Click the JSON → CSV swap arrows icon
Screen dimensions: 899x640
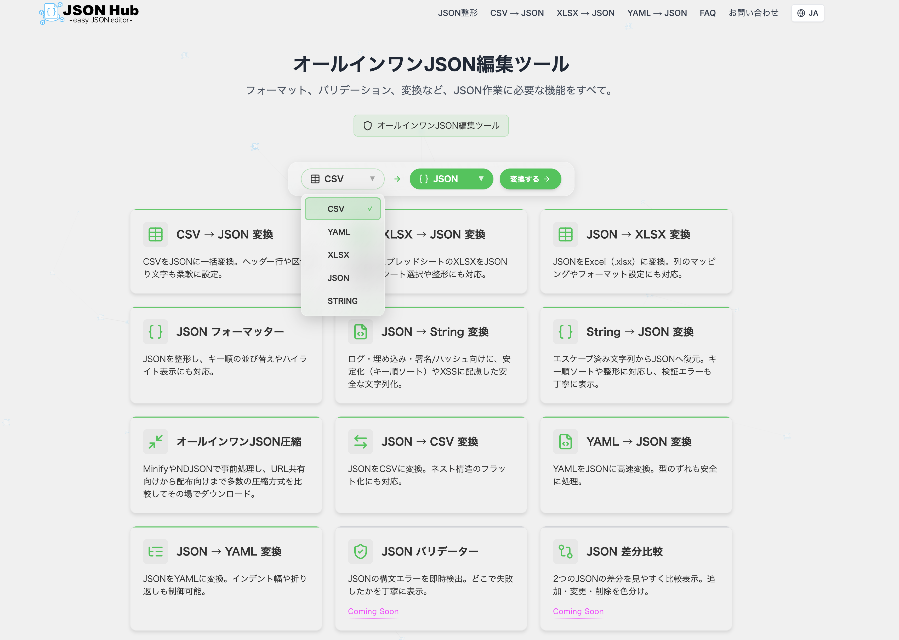[360, 441]
